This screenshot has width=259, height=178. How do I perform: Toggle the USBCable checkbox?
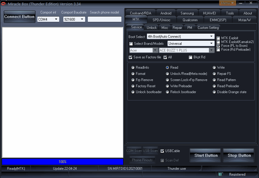162,151
